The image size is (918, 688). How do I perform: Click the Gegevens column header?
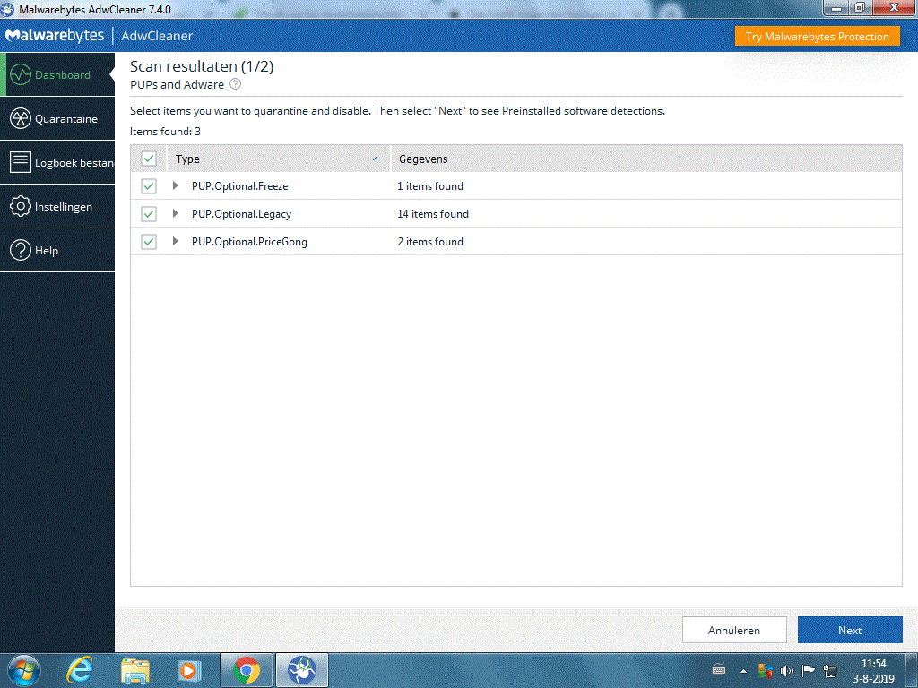(x=646, y=159)
